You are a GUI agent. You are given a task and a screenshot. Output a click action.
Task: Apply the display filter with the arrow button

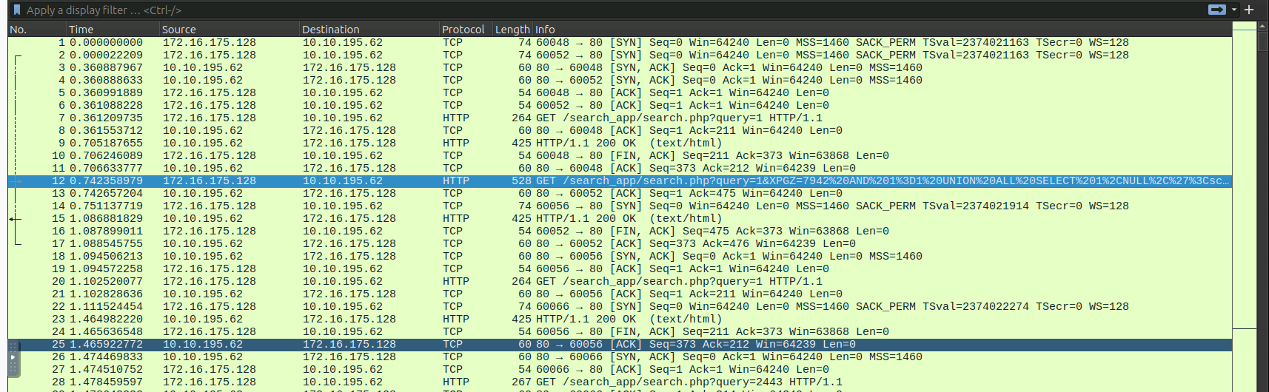click(1216, 10)
